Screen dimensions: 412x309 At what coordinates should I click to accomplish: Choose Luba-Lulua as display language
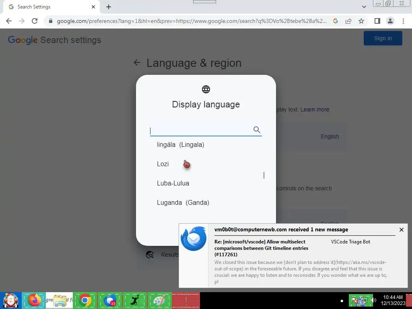173,183
